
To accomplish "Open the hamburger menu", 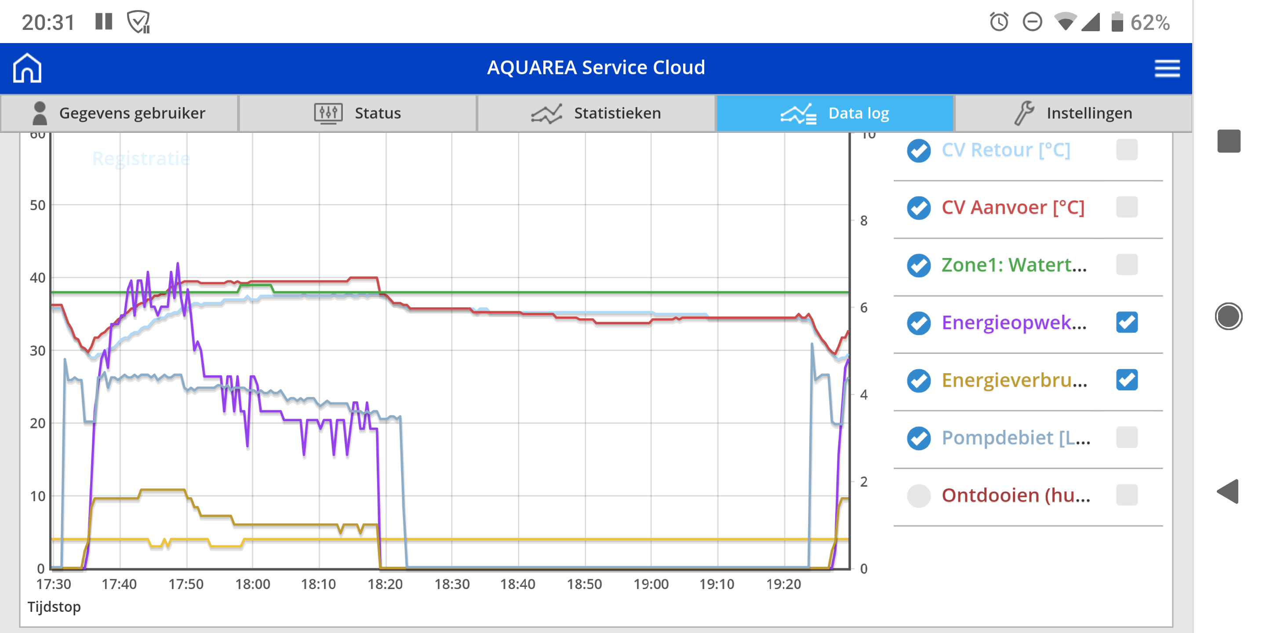I will pyautogui.click(x=1167, y=68).
